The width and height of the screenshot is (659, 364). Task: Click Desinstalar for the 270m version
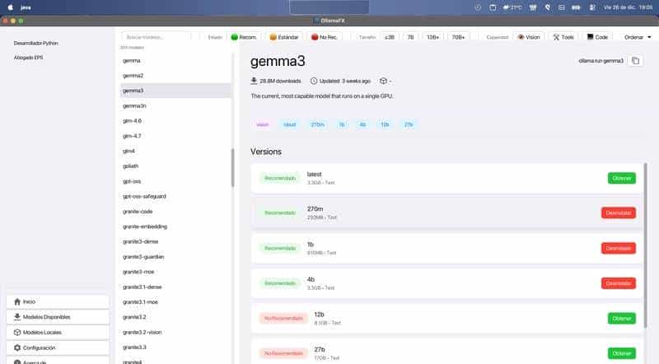(x=618, y=212)
